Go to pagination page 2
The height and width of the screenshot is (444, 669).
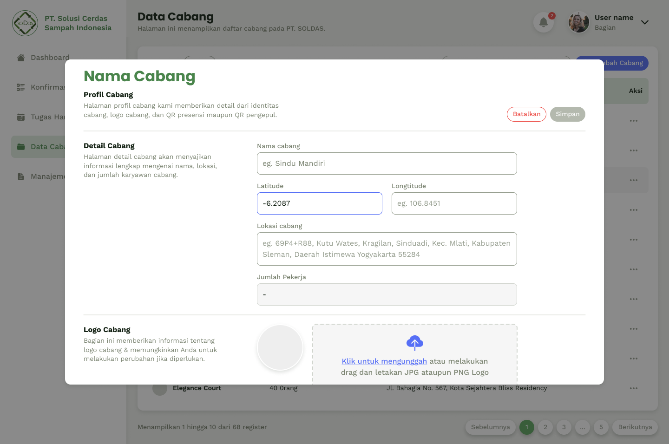click(x=545, y=427)
